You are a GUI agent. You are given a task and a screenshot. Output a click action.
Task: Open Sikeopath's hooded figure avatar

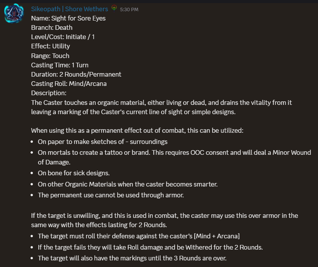[14, 14]
